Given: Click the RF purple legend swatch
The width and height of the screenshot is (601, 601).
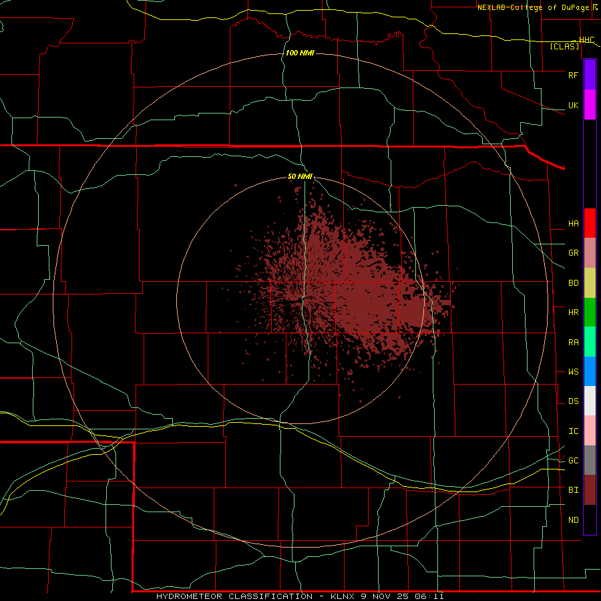Looking at the screenshot, I should point(590,75).
